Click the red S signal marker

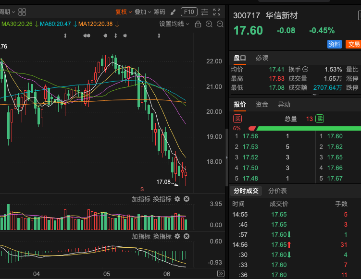142,189
